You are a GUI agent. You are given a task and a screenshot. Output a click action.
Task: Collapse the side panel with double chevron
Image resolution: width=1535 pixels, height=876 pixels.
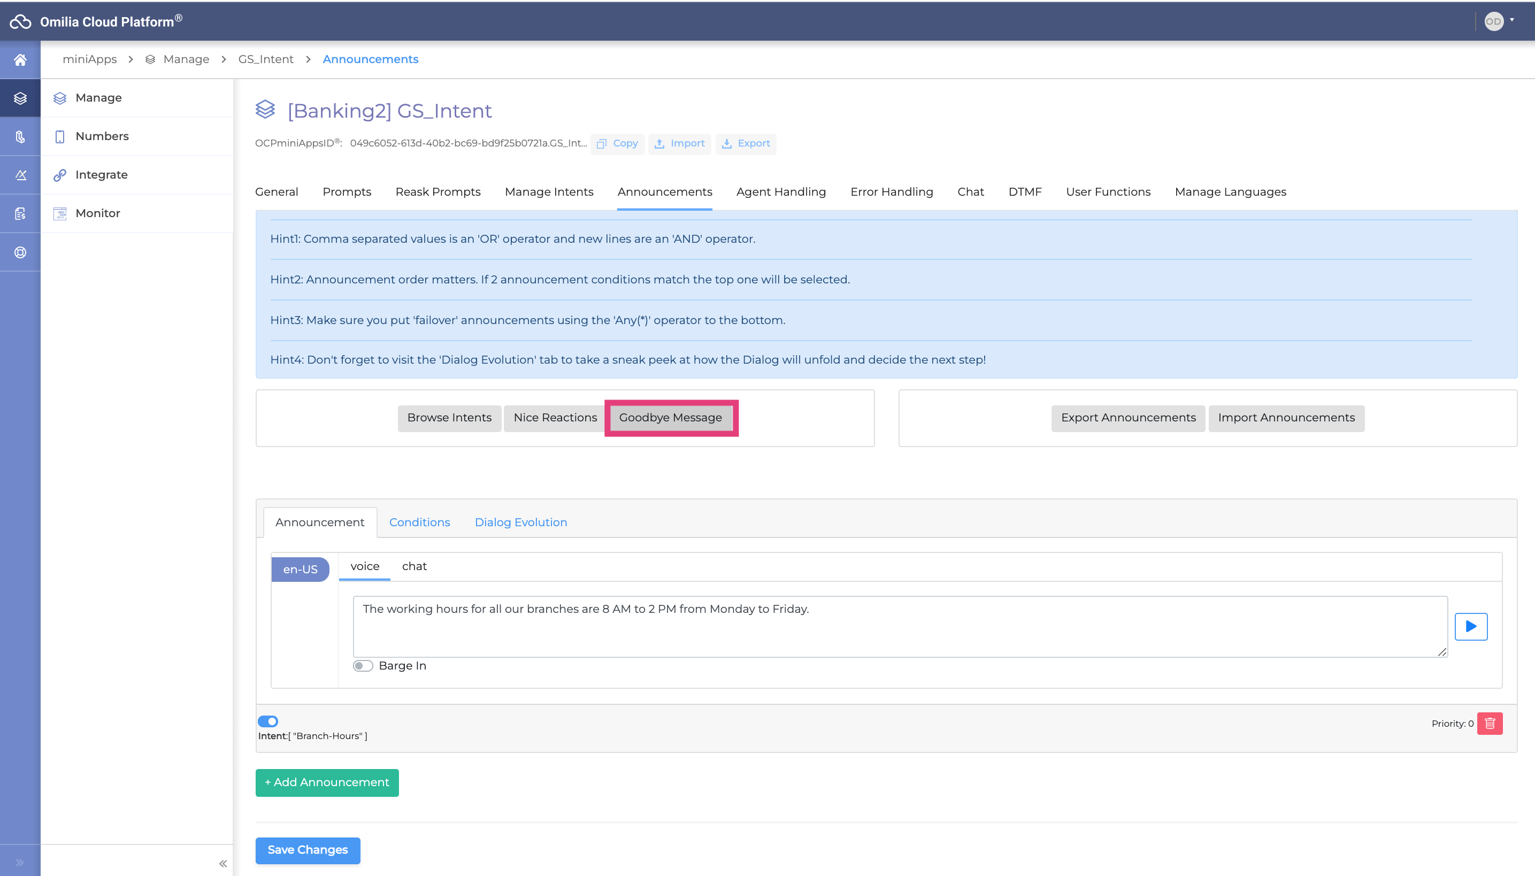[x=222, y=863]
